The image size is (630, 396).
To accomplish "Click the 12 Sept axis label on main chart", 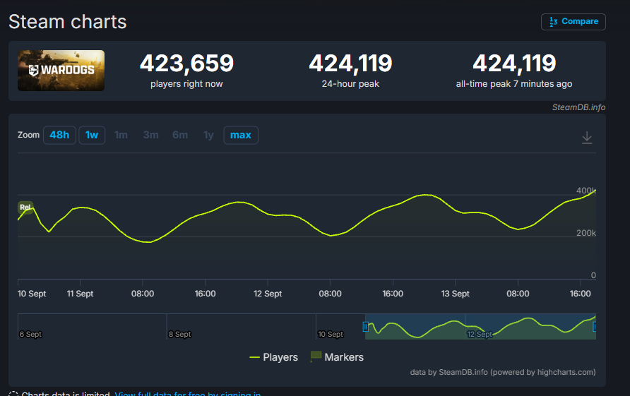I will (x=268, y=294).
